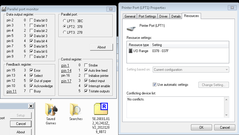Screen dimensions: 239x135
Task: Select the I/O Range resource chip icon
Action: pyautogui.click(x=130, y=51)
